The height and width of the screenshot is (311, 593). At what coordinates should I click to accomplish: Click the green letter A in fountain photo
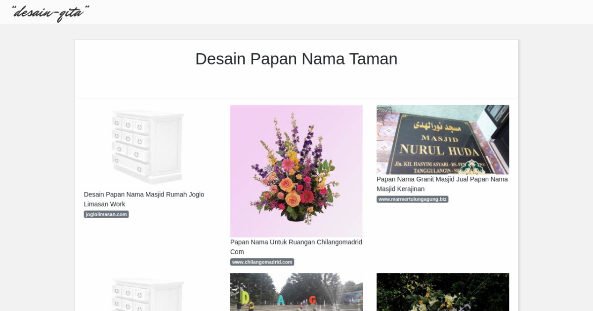click(x=281, y=300)
